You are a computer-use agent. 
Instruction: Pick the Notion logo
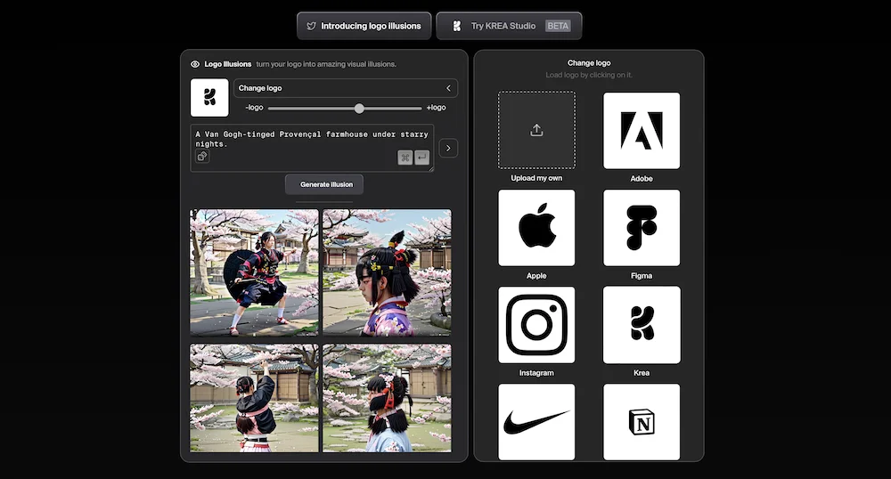[x=642, y=421]
